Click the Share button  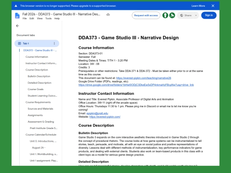[186, 15]
